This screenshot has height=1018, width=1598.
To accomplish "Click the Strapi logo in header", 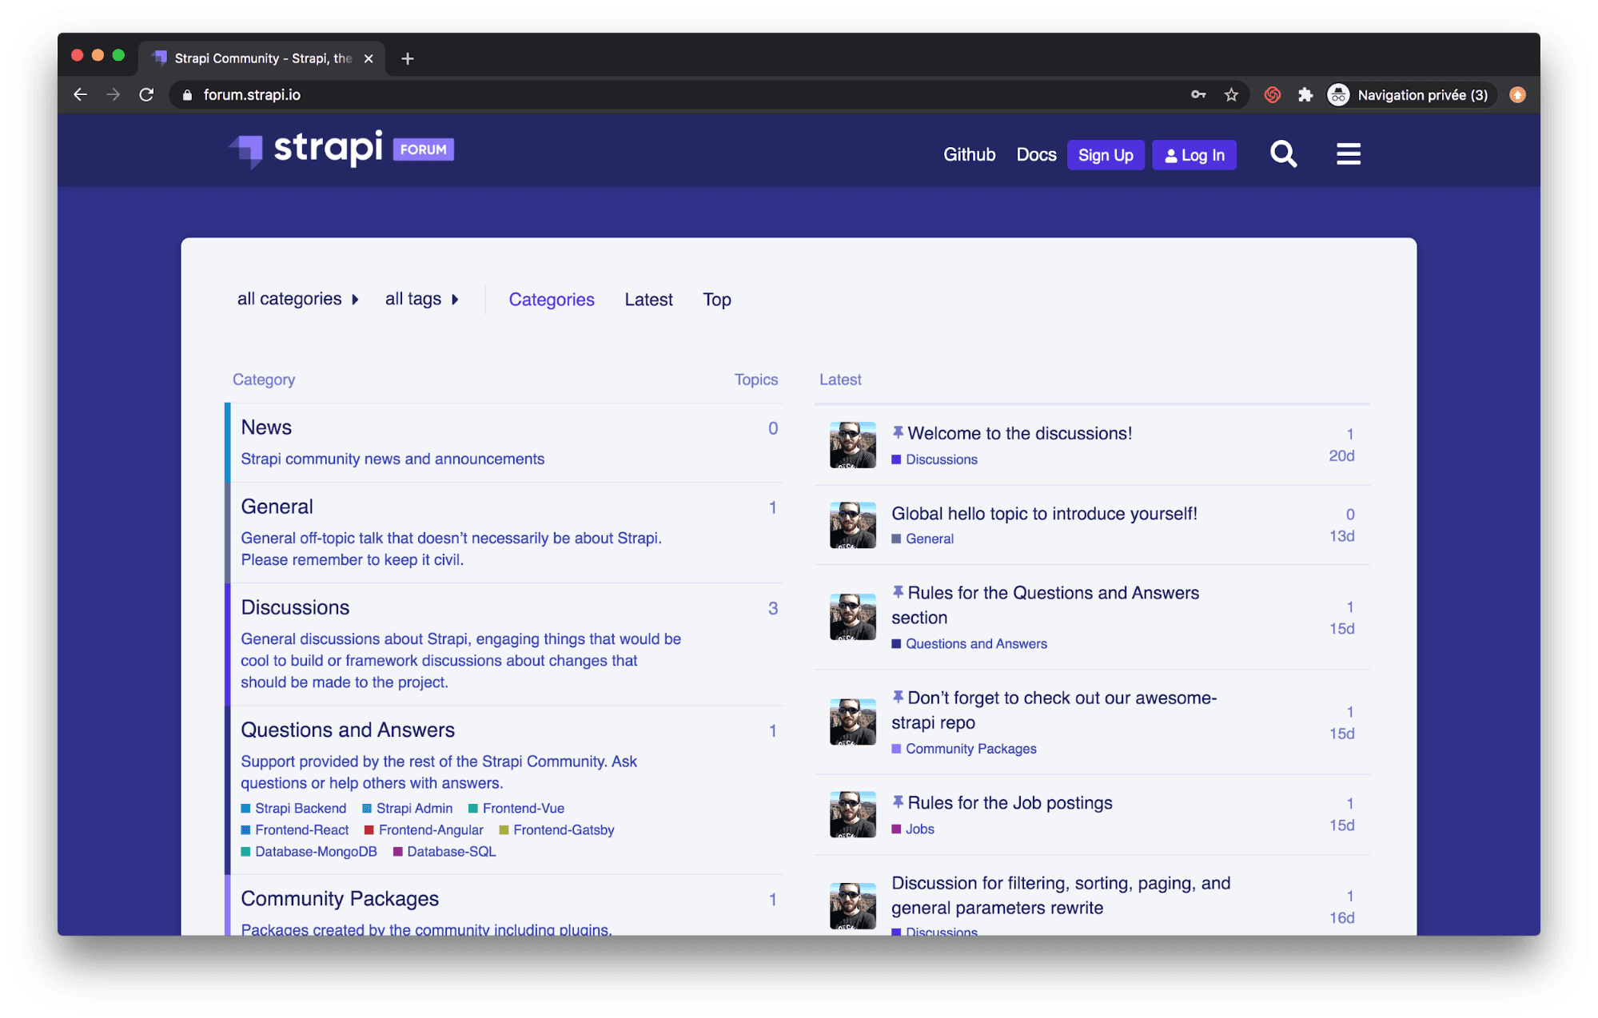I will (341, 149).
